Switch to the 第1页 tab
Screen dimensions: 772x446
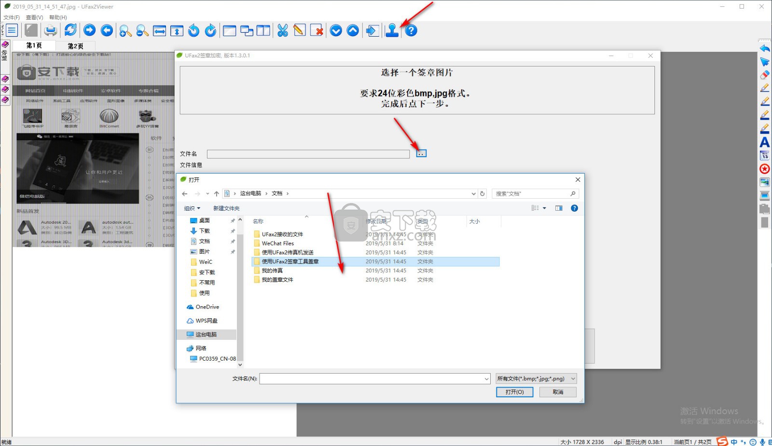(x=34, y=45)
